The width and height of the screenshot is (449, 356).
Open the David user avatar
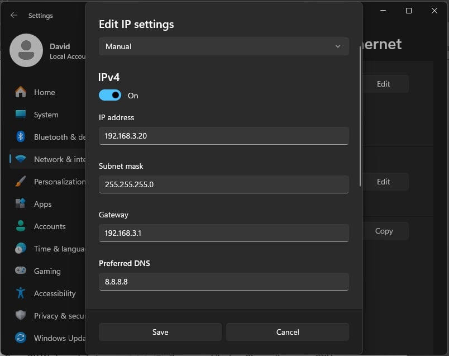(x=26, y=50)
